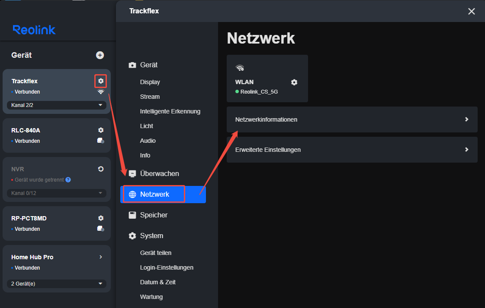Expand the Kanal 2/2 dropdown
Viewport: 485px width, 308px height.
pyautogui.click(x=57, y=105)
